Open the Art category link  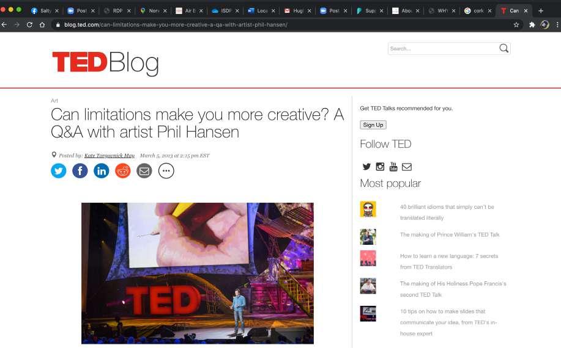coord(54,101)
